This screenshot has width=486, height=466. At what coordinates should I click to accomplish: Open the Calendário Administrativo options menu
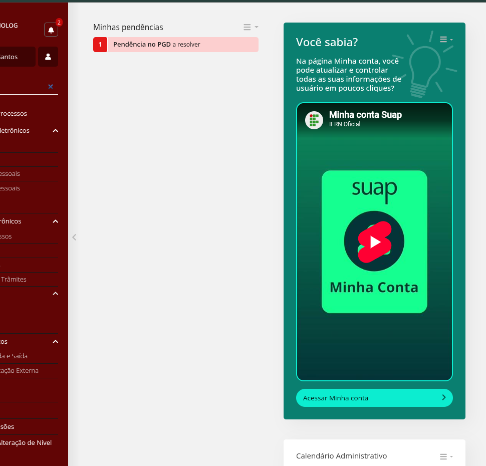point(446,456)
